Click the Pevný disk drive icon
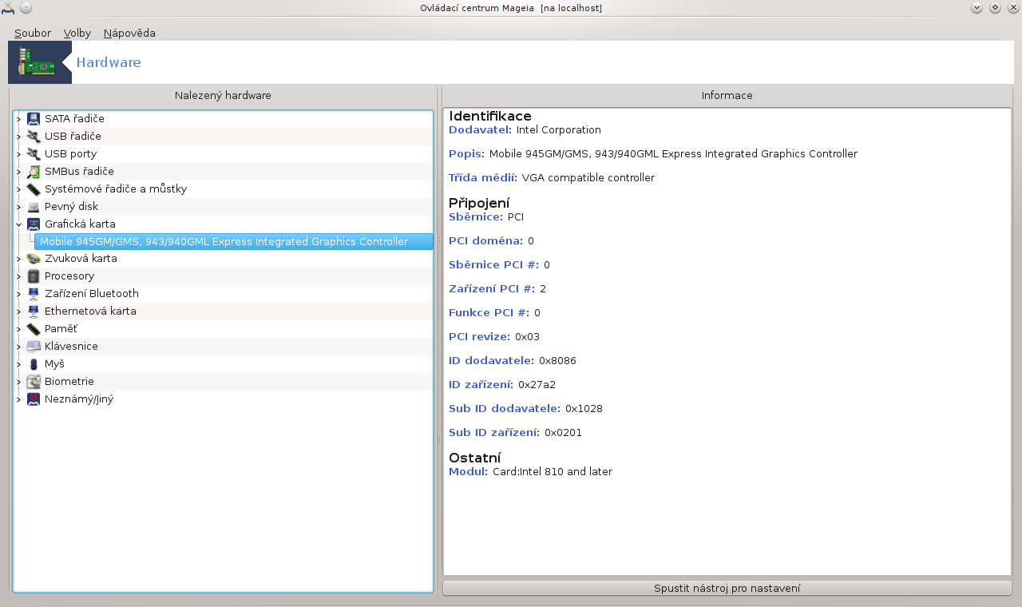 [x=33, y=207]
